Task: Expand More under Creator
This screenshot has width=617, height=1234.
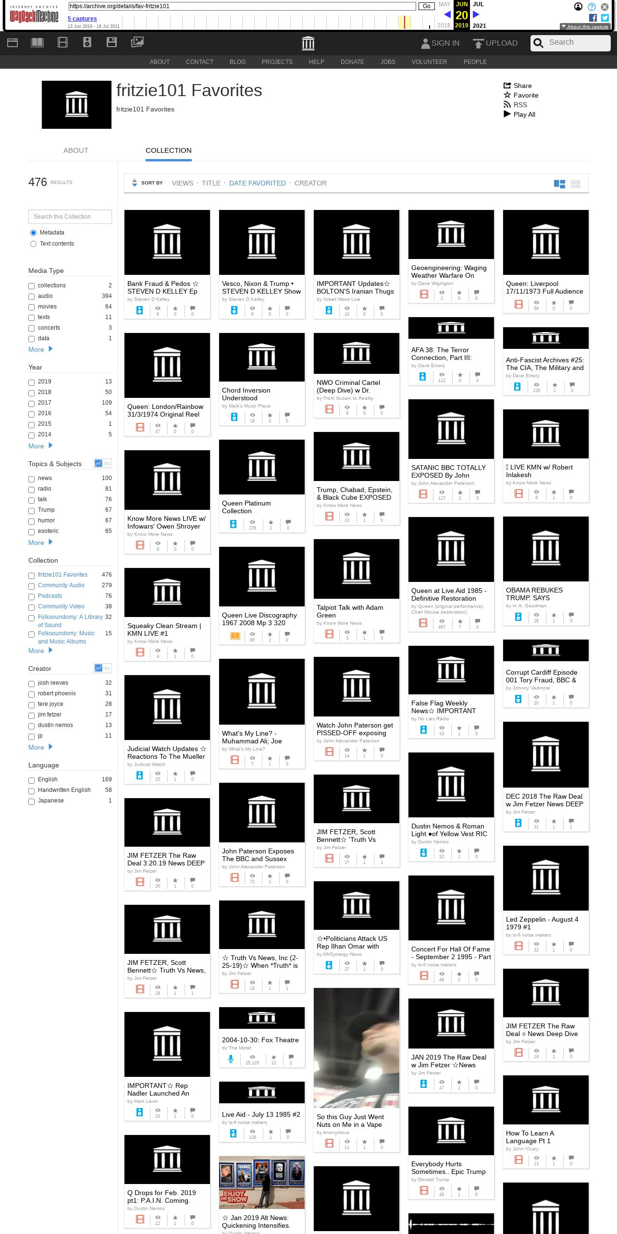Action: [40, 747]
